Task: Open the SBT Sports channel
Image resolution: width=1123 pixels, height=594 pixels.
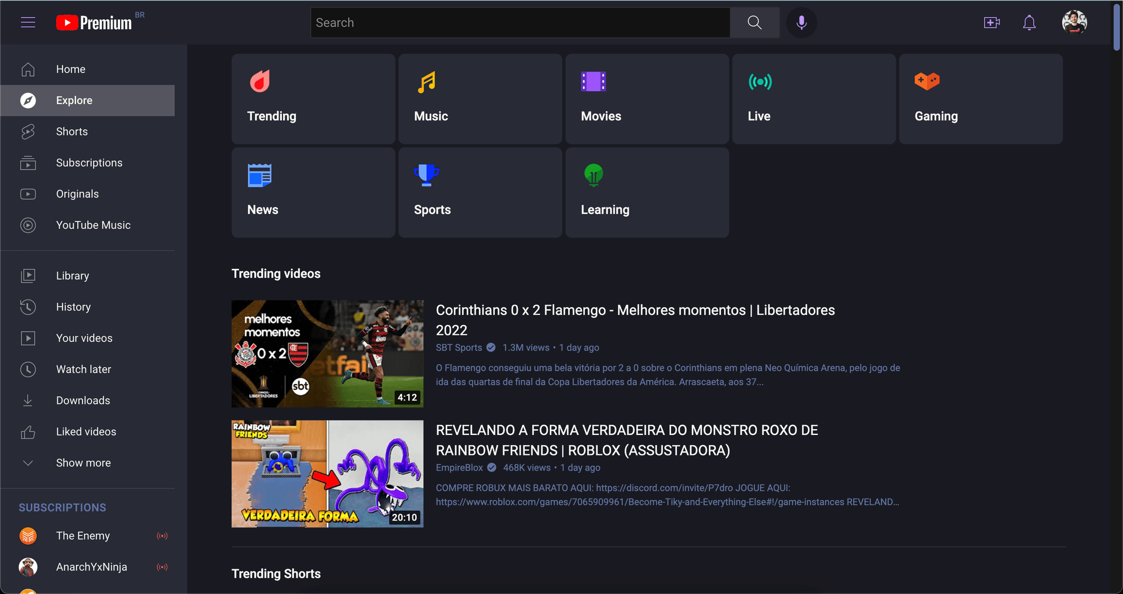Action: [458, 347]
